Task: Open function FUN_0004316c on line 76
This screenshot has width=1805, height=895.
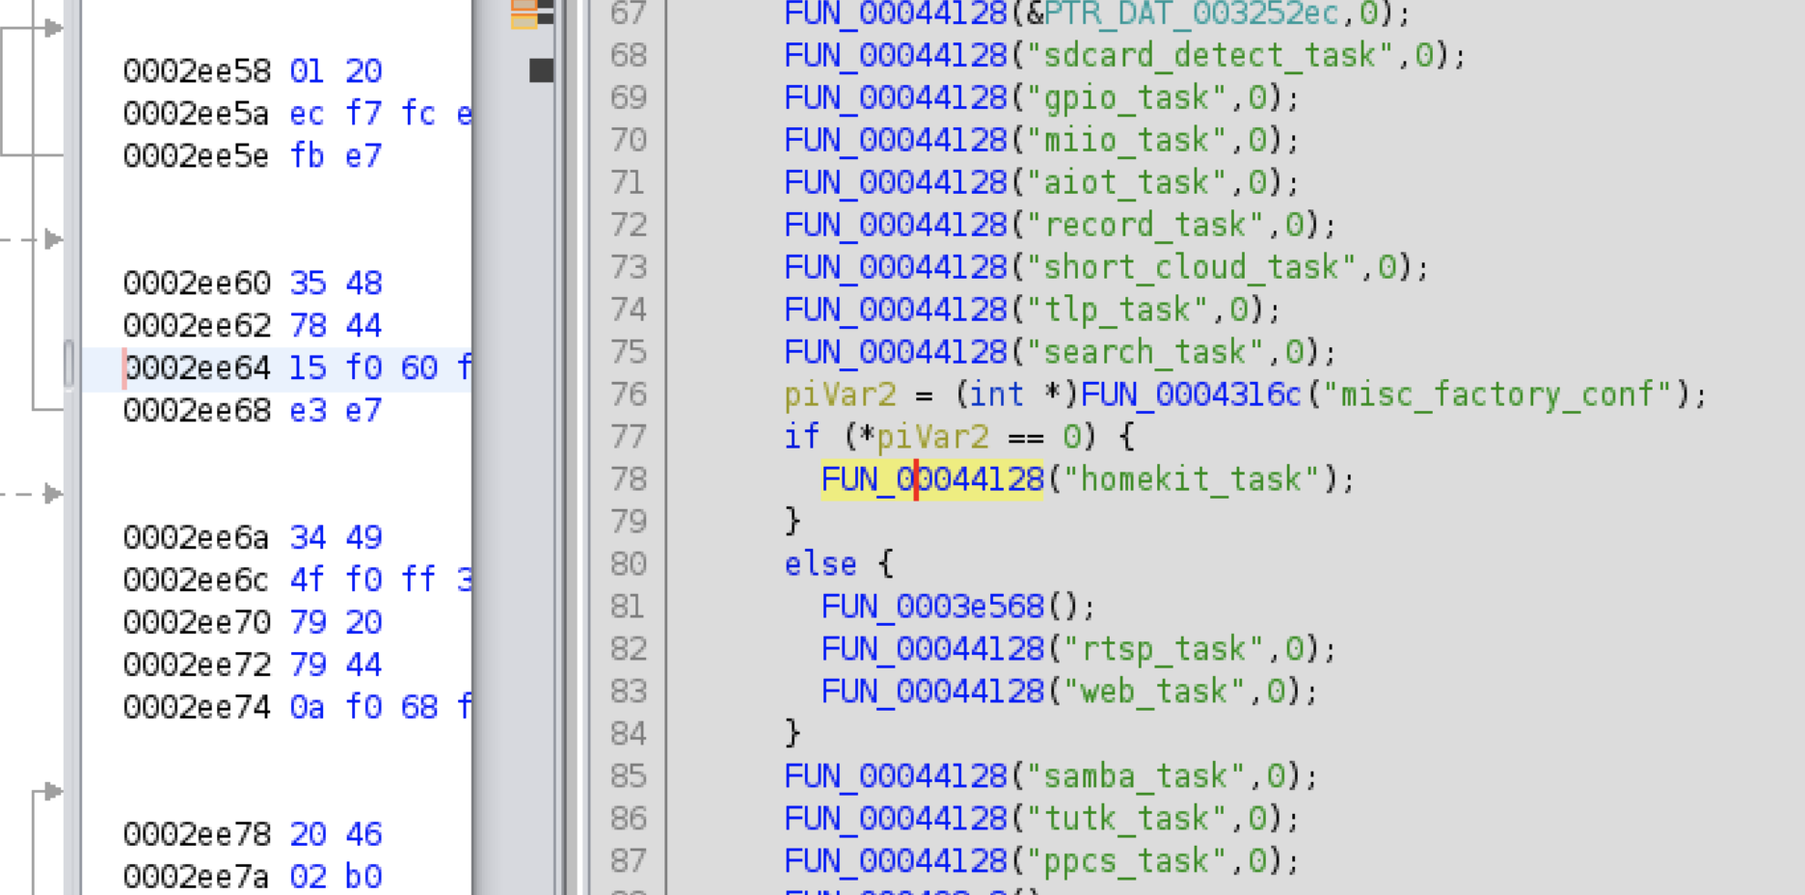Action: coord(1192,394)
